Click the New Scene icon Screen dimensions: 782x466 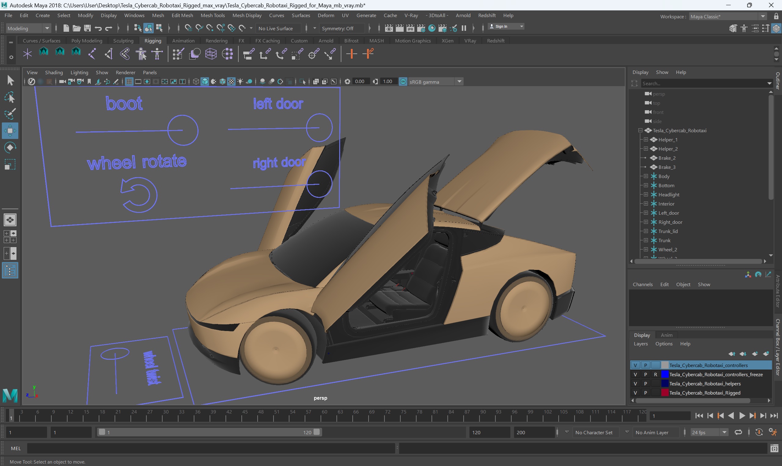point(66,28)
